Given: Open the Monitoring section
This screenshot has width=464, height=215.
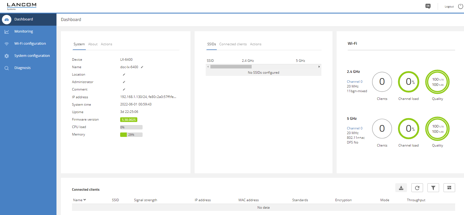Looking at the screenshot, I should click(x=24, y=31).
